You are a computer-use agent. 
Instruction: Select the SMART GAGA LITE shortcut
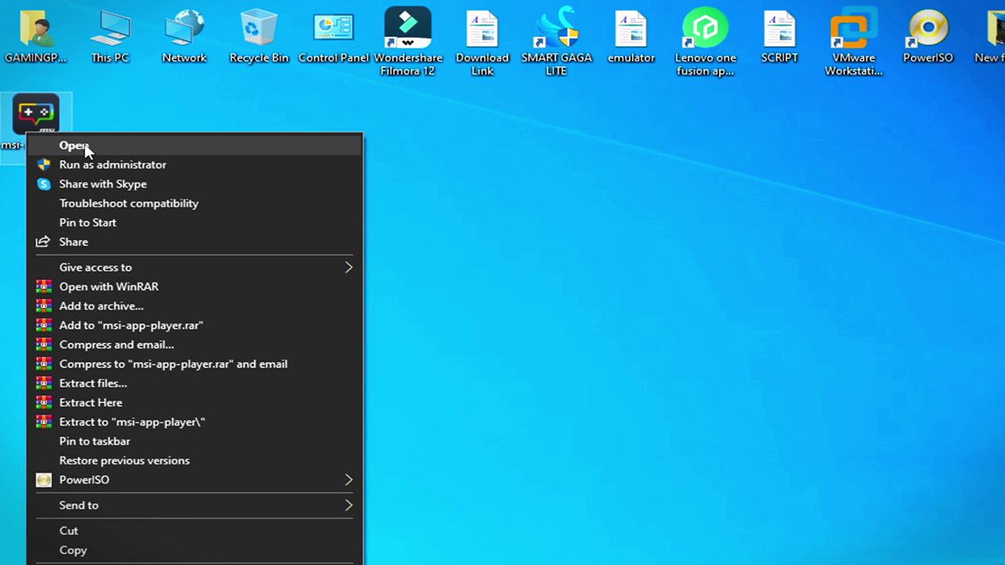click(557, 41)
